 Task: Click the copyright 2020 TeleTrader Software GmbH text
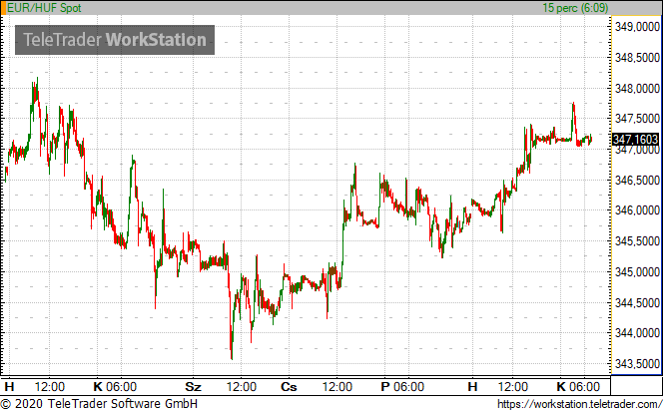coord(99,404)
